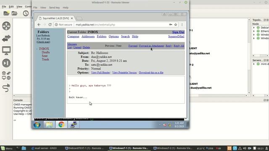Reload the SquirrelMail page
This screenshot has height=151, width=269.
pyautogui.click(x=50, y=25)
